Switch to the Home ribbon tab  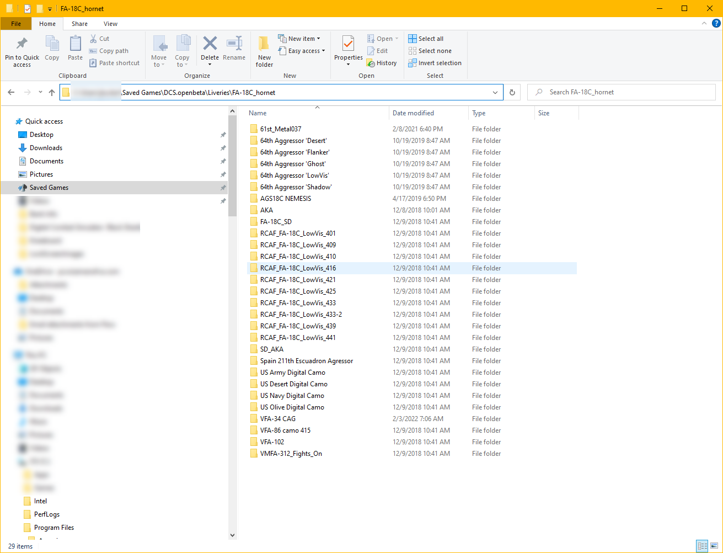(47, 24)
